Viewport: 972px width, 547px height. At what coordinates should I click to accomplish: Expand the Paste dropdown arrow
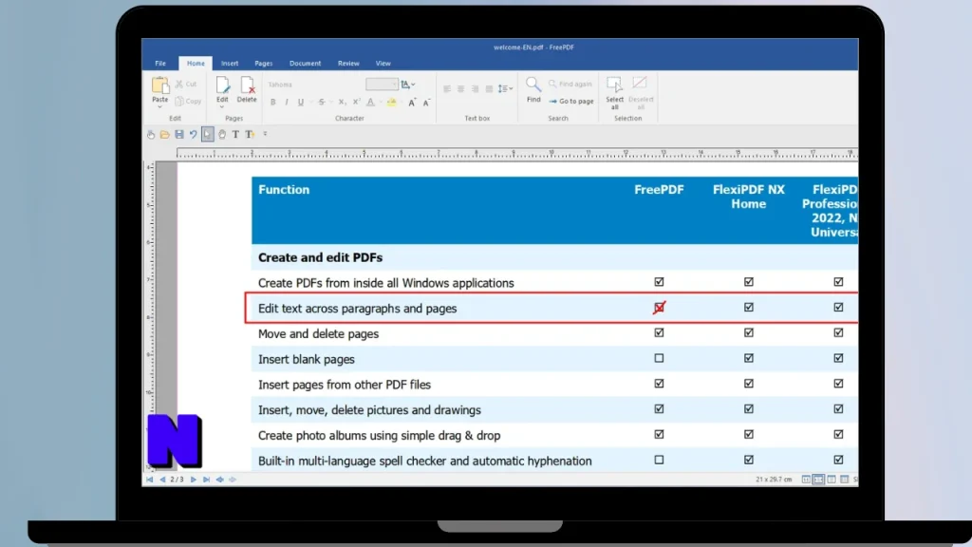pos(159,107)
